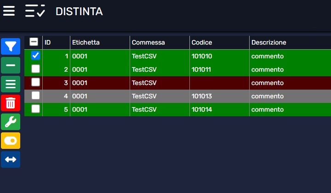Click the ID column header
The width and height of the screenshot is (331, 193).
click(57, 42)
